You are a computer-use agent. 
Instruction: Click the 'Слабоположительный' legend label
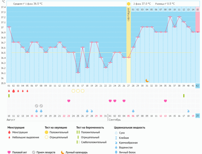94,142
